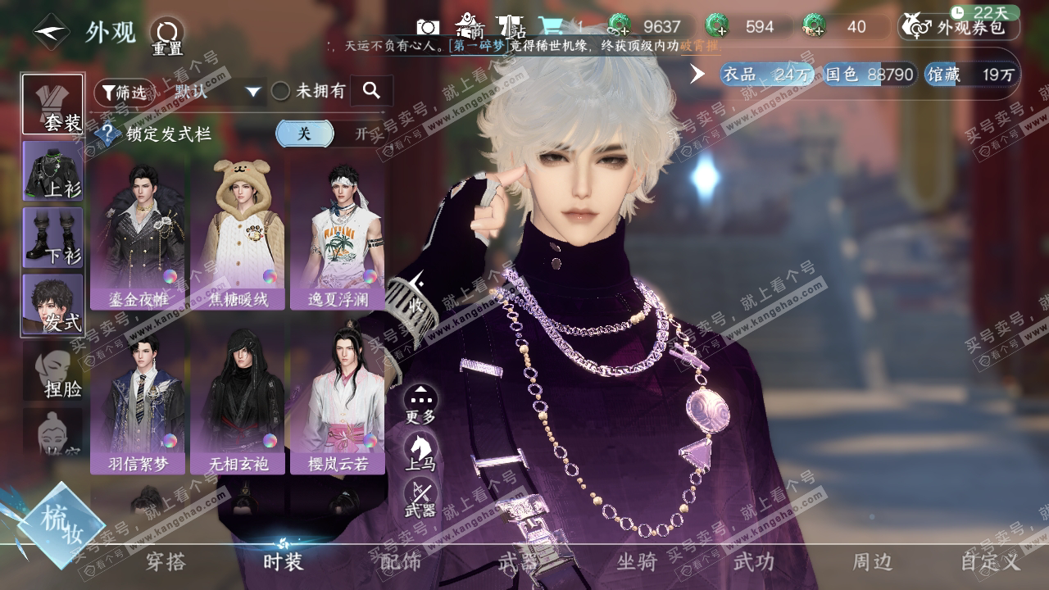Image resolution: width=1049 pixels, height=590 pixels.
Task: Click the 第一碎梦 announcement link
Action: point(478,47)
